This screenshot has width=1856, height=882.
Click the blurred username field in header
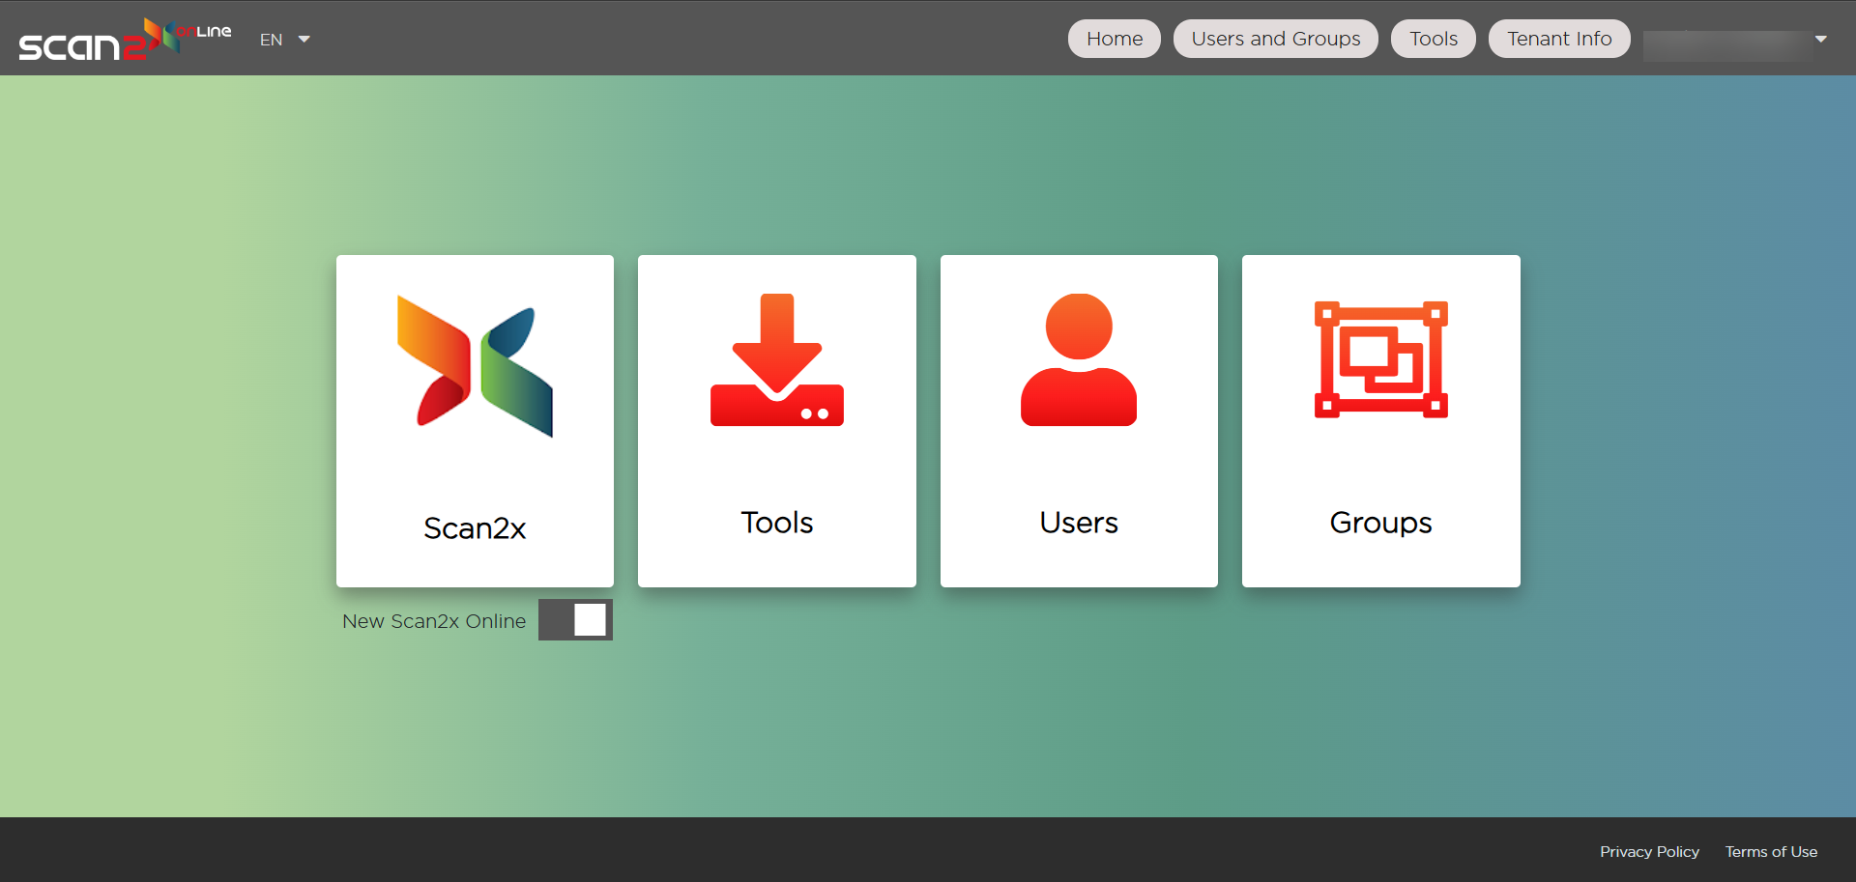(x=1726, y=44)
